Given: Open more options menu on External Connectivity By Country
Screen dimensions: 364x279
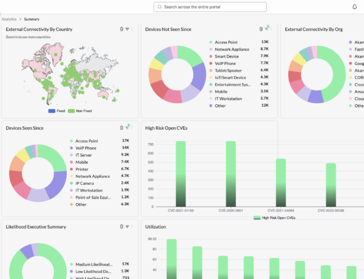Looking at the screenshot, I should pos(132,29).
